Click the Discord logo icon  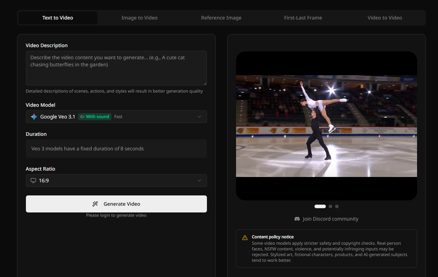297,219
